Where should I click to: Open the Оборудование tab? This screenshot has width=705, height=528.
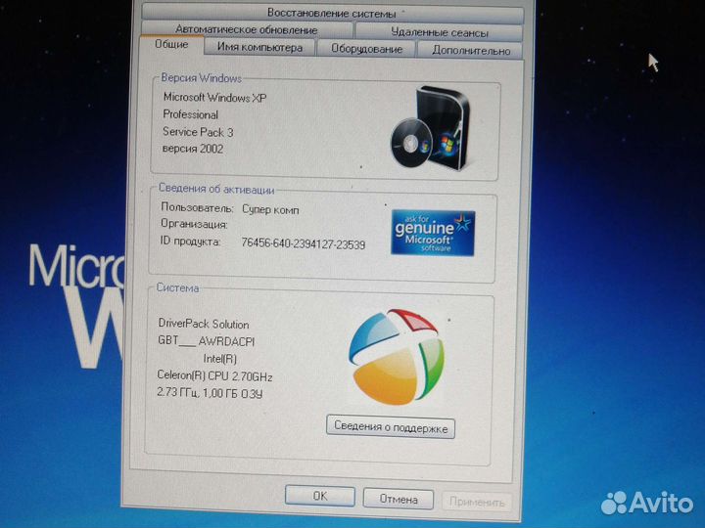tap(366, 49)
